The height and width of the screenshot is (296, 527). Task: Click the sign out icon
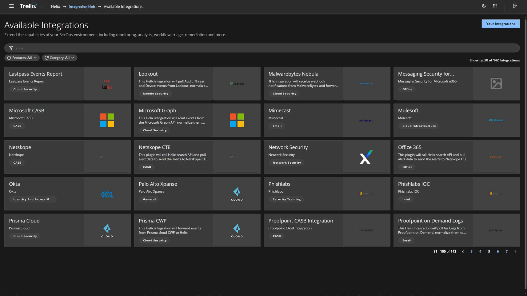pyautogui.click(x=515, y=6)
